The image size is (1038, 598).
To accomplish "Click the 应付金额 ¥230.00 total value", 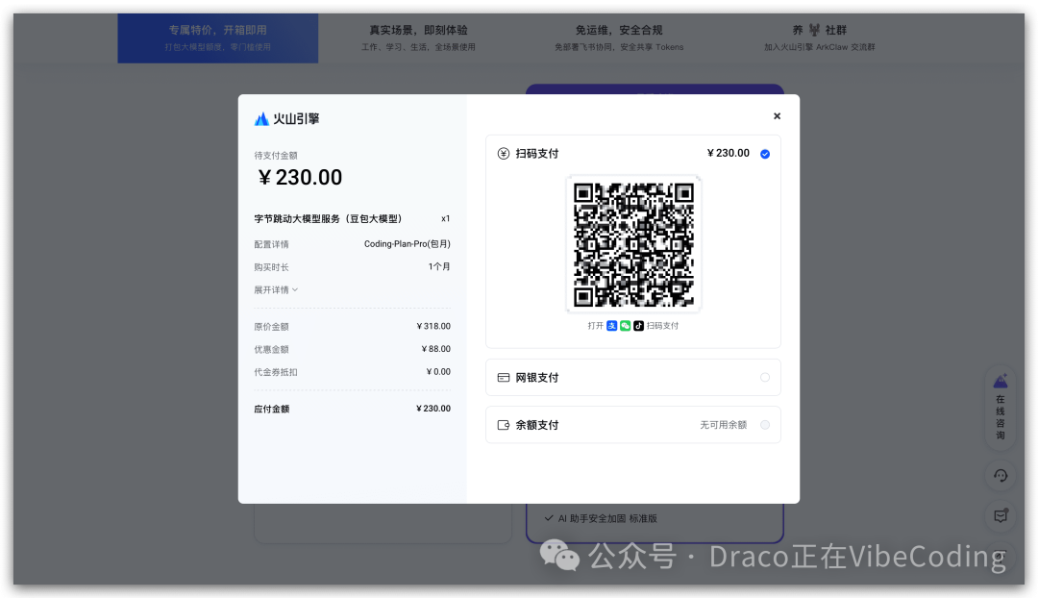I will click(432, 409).
